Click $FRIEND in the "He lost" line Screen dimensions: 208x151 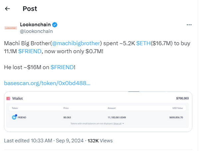(x=62, y=67)
